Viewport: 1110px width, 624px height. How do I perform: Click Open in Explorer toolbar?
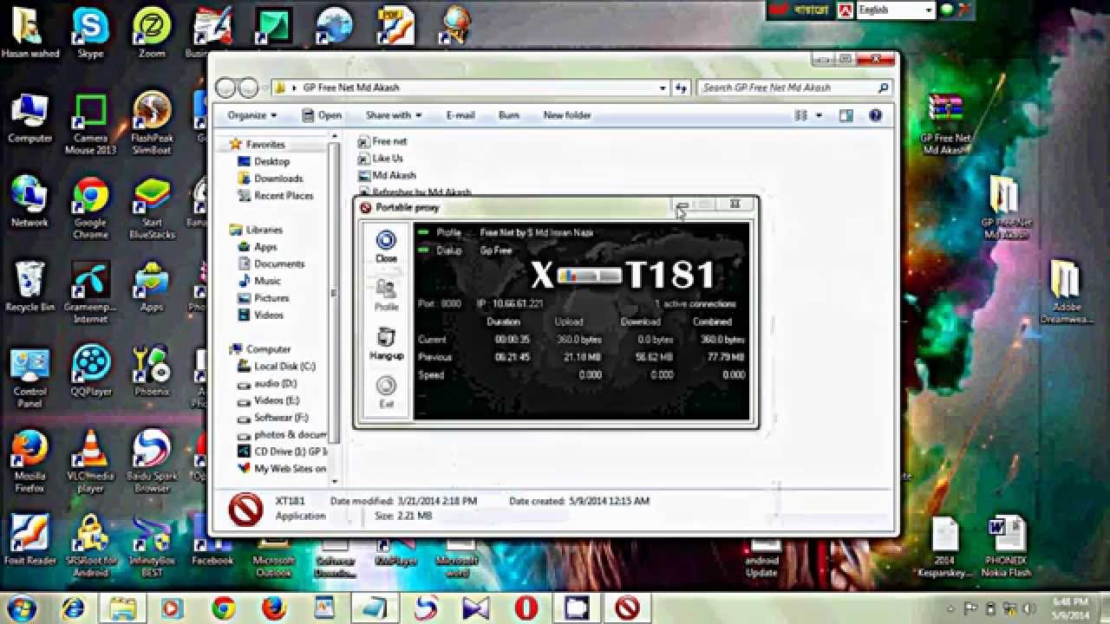(322, 115)
